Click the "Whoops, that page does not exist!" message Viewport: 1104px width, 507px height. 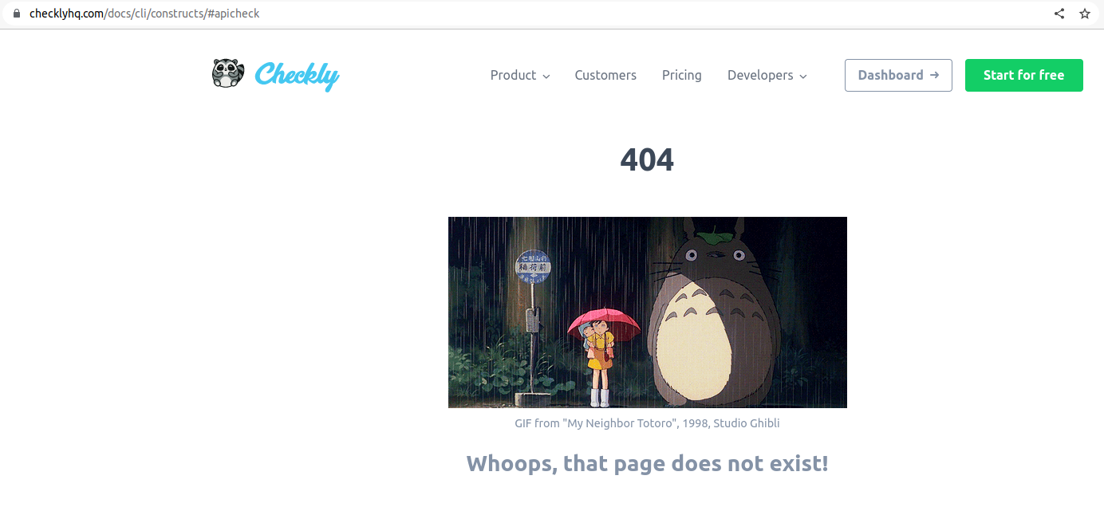click(x=647, y=463)
